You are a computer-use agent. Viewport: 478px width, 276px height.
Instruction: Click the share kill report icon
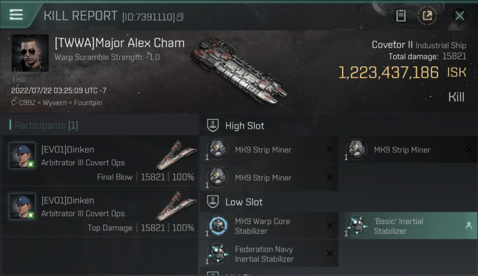point(427,15)
